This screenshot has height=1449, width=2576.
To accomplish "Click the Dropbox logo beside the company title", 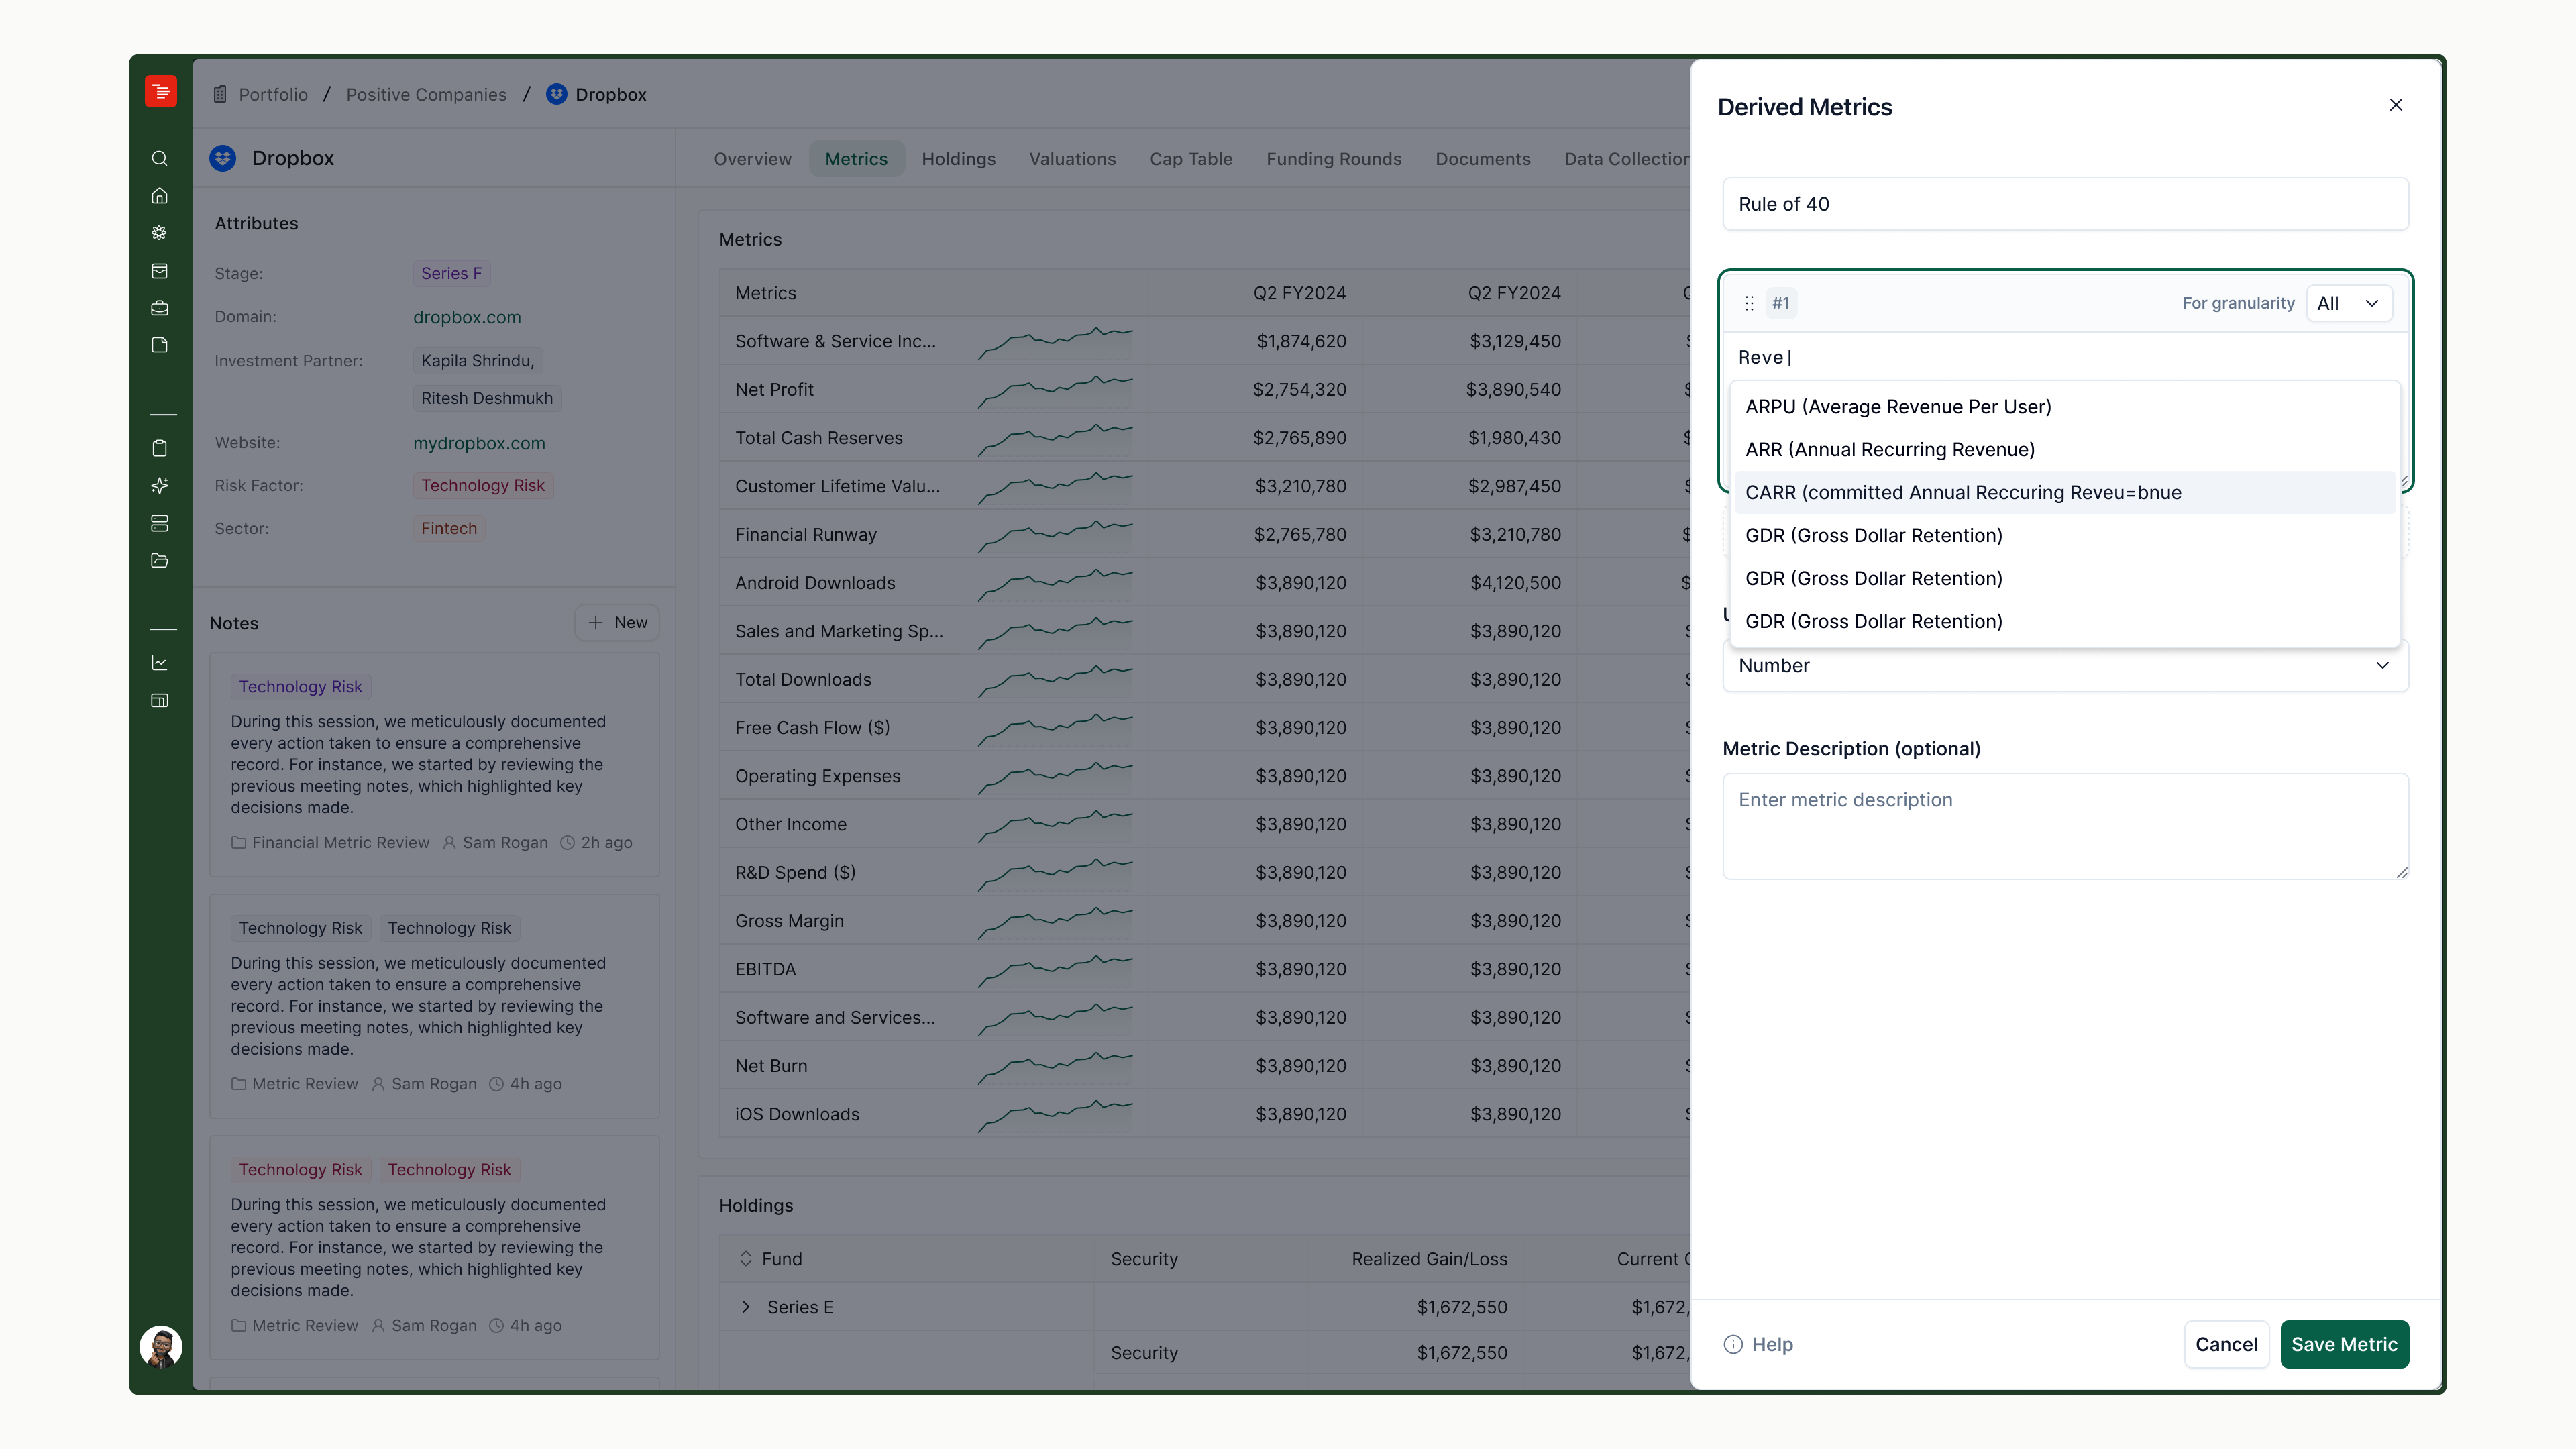I will pos(223,158).
